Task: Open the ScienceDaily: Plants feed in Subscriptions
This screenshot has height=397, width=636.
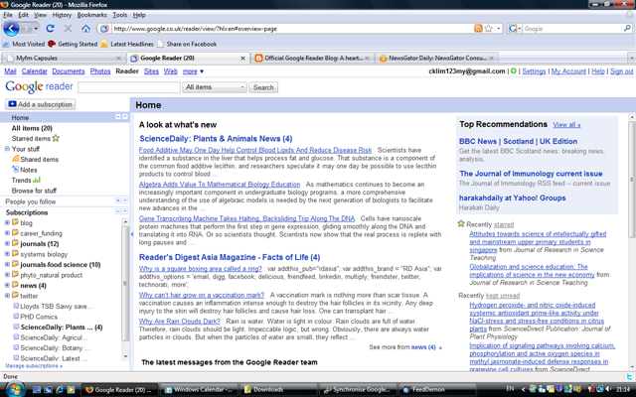Action: (x=62, y=327)
